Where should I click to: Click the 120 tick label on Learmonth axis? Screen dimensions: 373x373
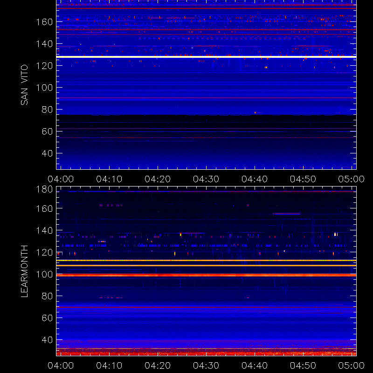tap(44, 252)
